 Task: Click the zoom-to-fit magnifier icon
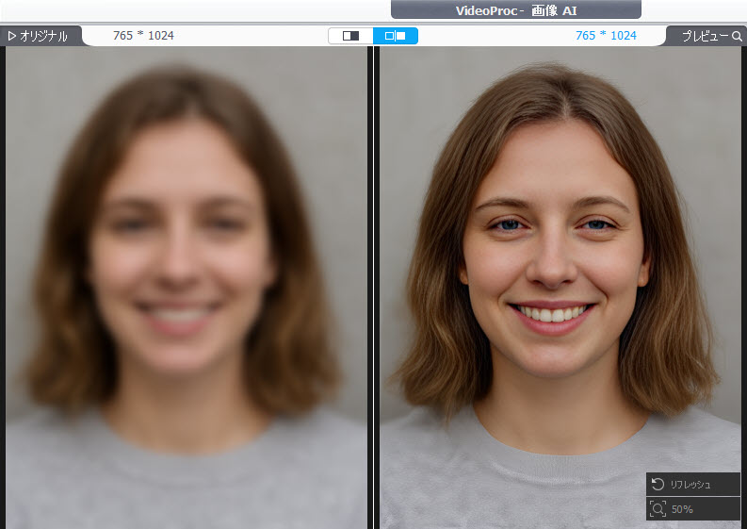[x=658, y=508]
